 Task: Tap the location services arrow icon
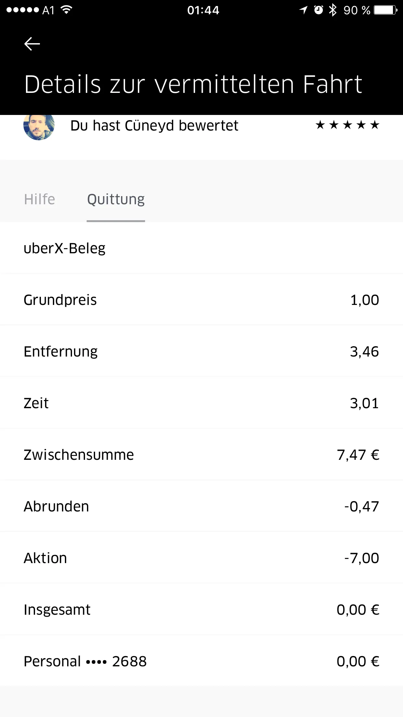(x=303, y=10)
